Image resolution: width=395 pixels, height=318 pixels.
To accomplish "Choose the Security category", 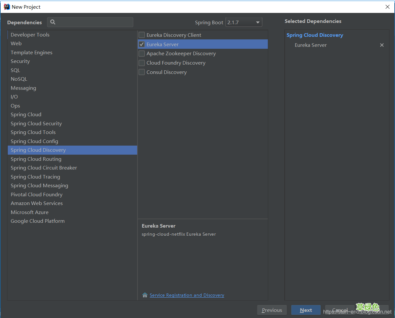I will coord(72,61).
